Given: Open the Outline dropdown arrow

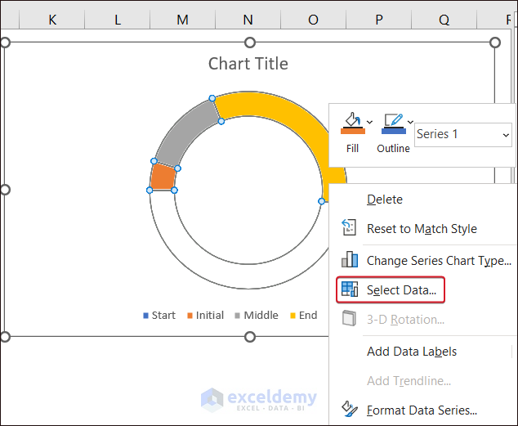Looking at the screenshot, I should 410,123.
